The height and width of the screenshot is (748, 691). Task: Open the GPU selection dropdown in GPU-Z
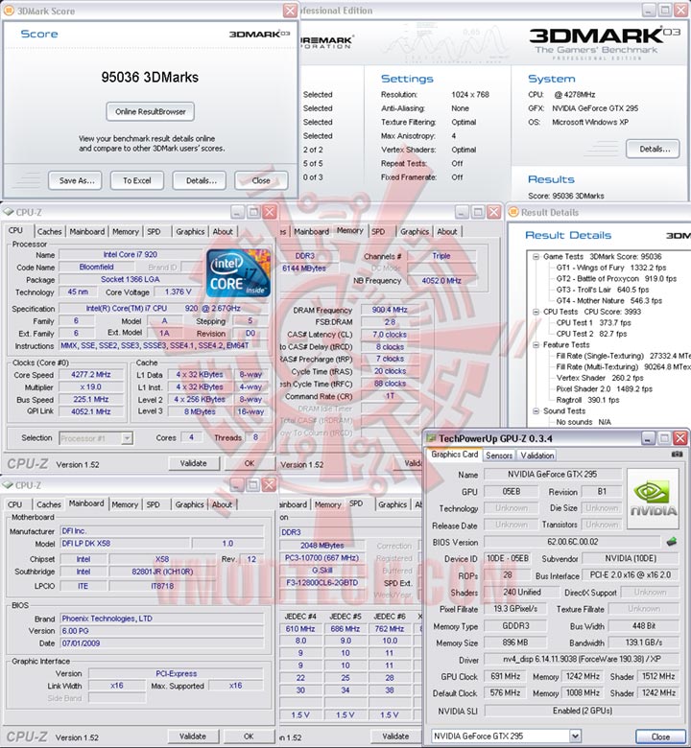(575, 736)
